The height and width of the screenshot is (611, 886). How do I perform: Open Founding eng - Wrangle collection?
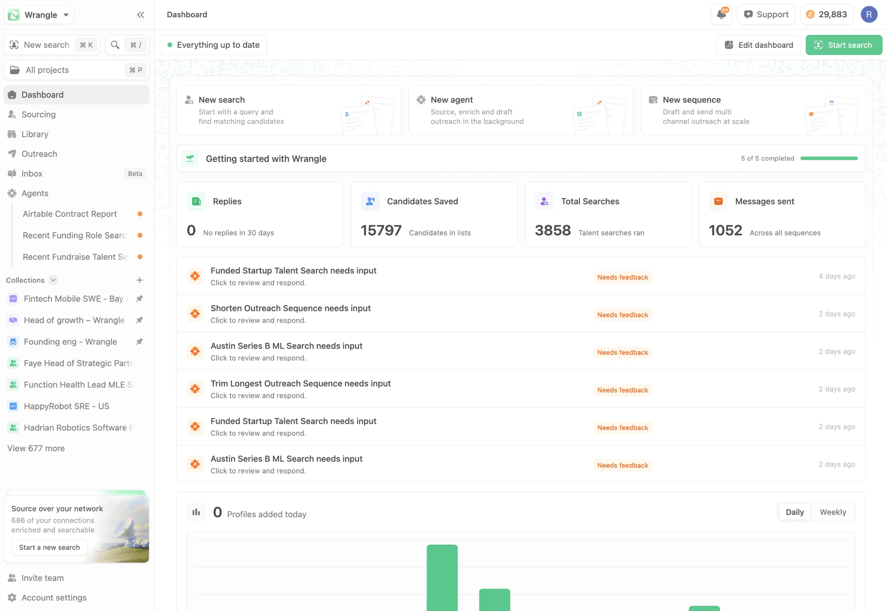pos(76,342)
